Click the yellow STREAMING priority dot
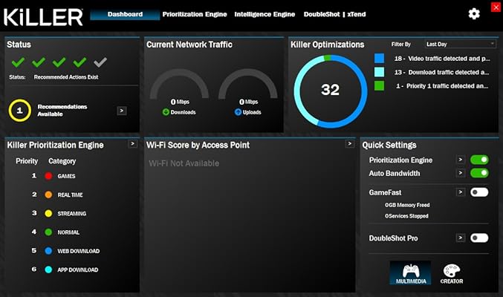Image resolution: width=503 pixels, height=297 pixels. (48, 213)
